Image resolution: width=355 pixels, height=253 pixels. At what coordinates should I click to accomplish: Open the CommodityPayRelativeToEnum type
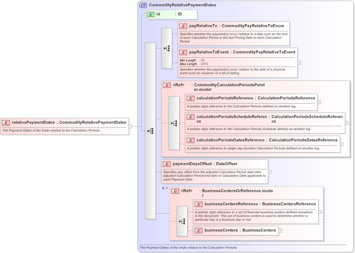coord(253,26)
